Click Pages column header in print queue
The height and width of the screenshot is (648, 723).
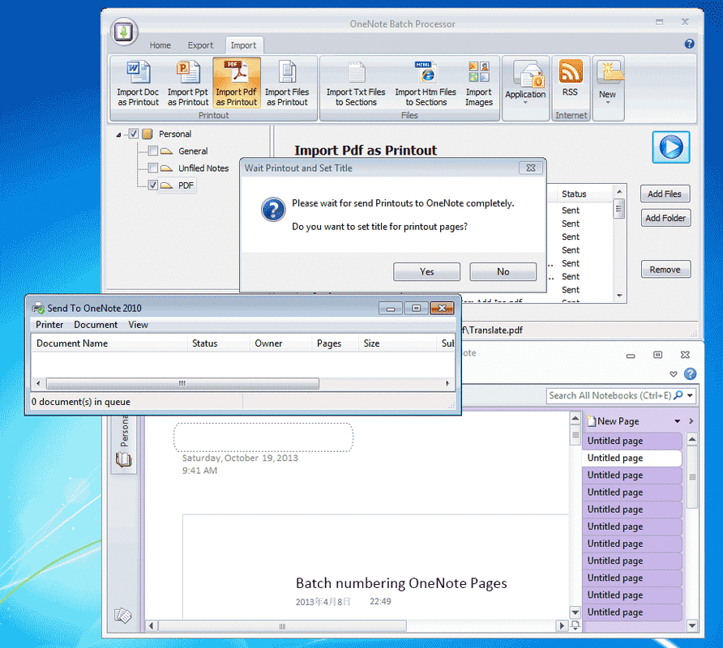(335, 343)
